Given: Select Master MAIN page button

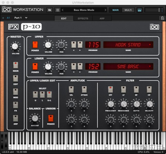Looking at the screenshot, I should pyautogui.click(x=15, y=65).
